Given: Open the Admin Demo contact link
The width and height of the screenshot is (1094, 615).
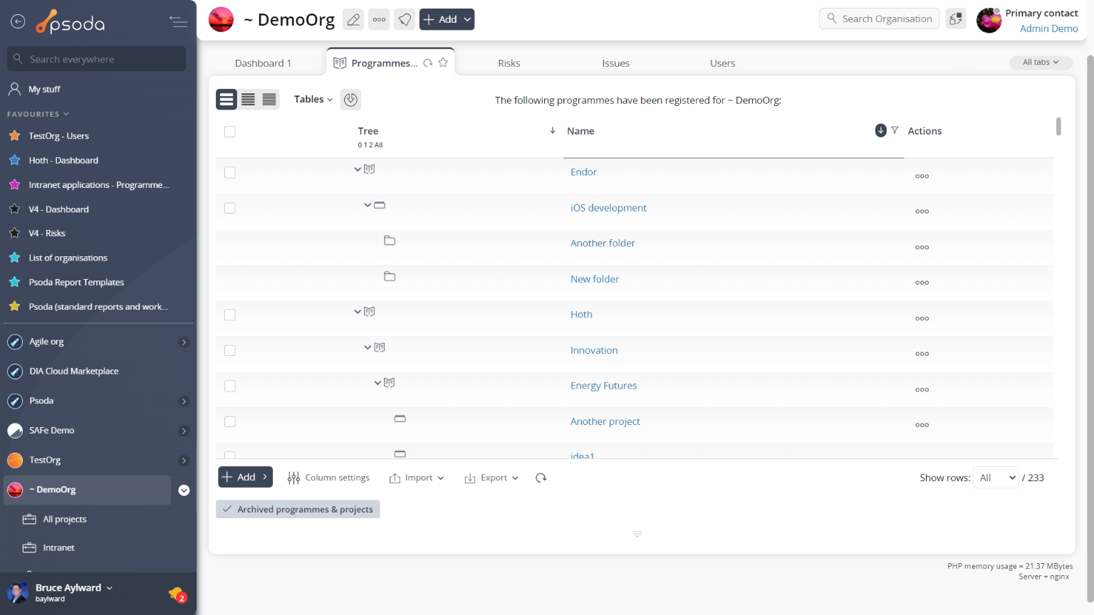Looking at the screenshot, I should 1048,28.
